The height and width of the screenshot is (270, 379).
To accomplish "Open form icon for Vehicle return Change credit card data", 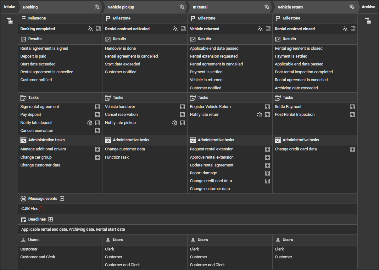I will [352, 149].
